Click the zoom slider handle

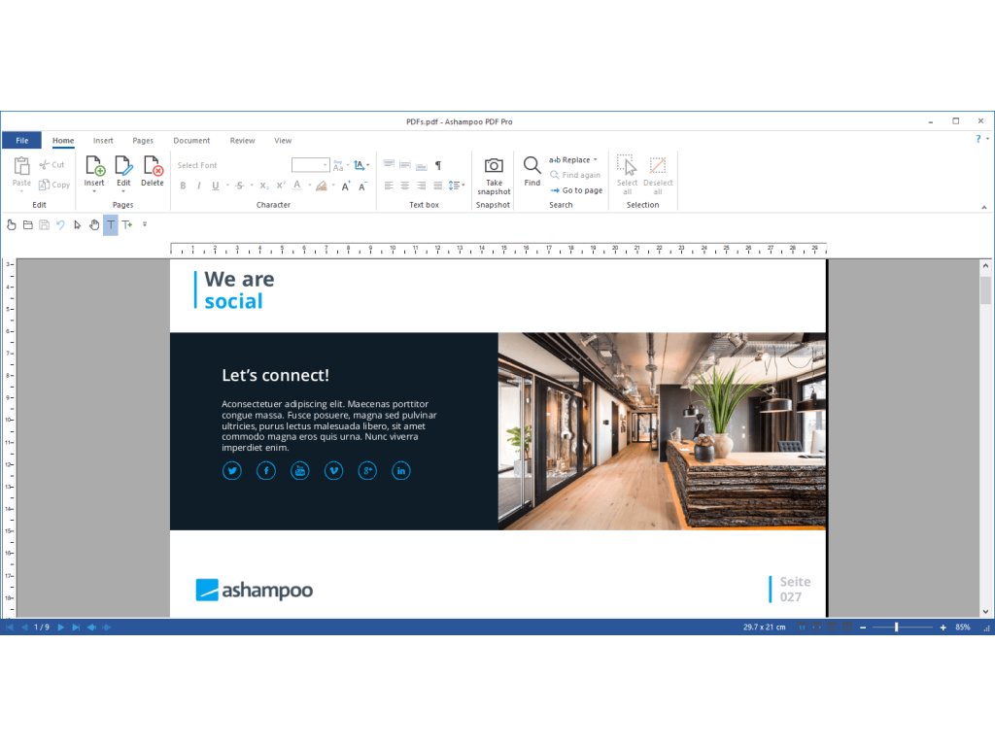896,627
